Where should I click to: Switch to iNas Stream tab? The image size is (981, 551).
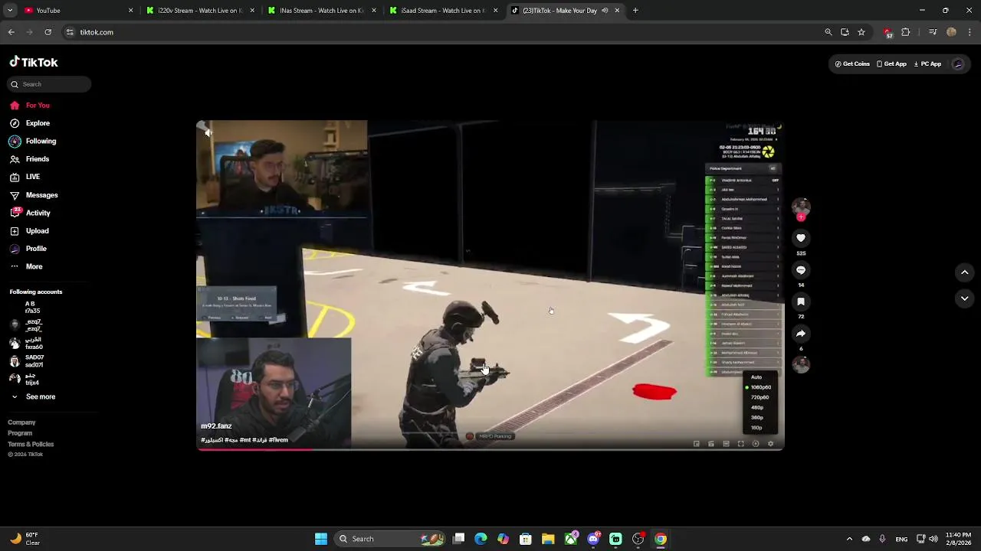[x=320, y=11]
